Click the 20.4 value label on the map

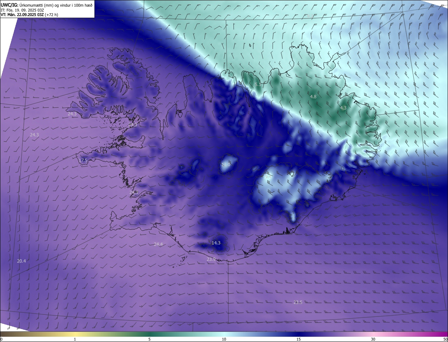click(21, 261)
